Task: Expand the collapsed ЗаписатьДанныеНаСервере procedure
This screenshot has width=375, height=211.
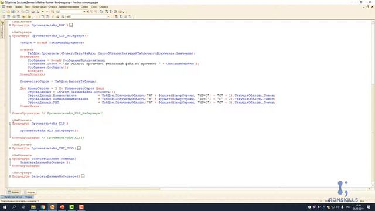Action: click(x=10, y=176)
